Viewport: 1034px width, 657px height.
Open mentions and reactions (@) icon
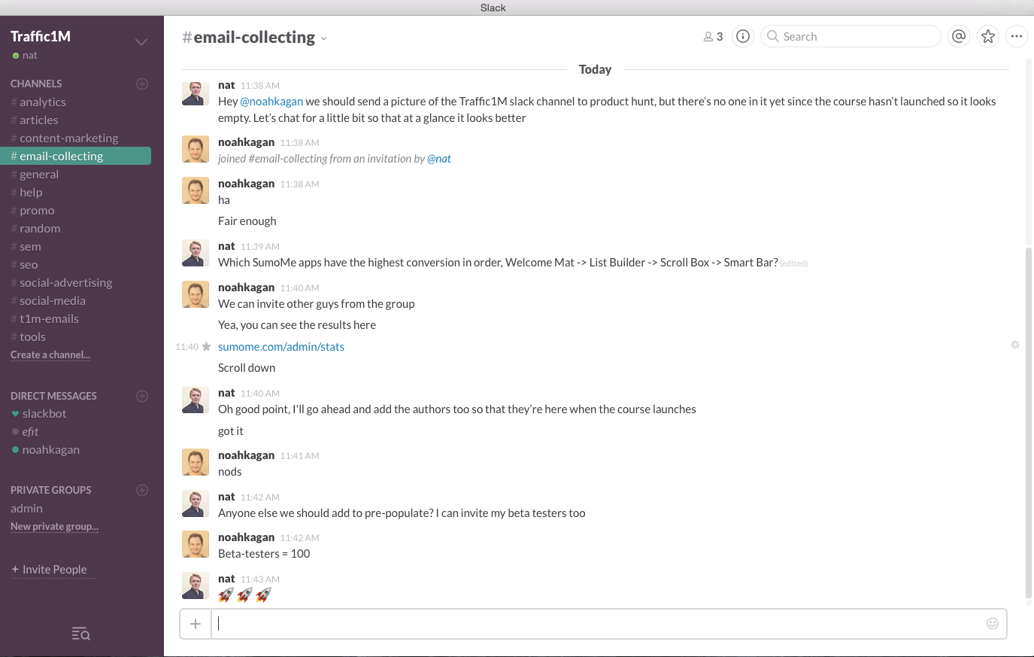click(959, 36)
